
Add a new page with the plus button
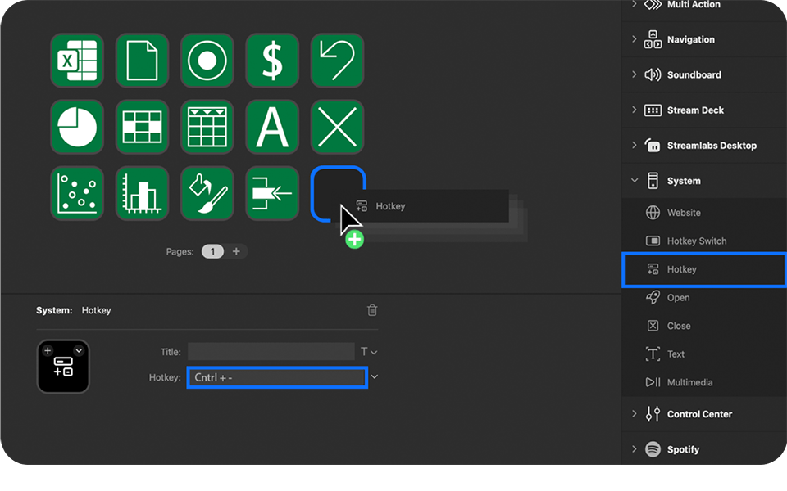[x=237, y=251]
